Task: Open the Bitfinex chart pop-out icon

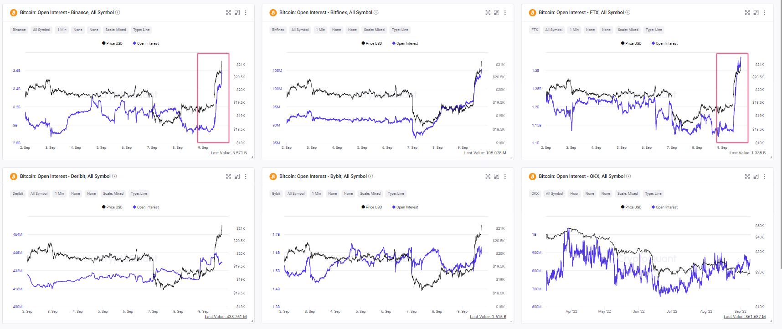Action: tap(496, 13)
